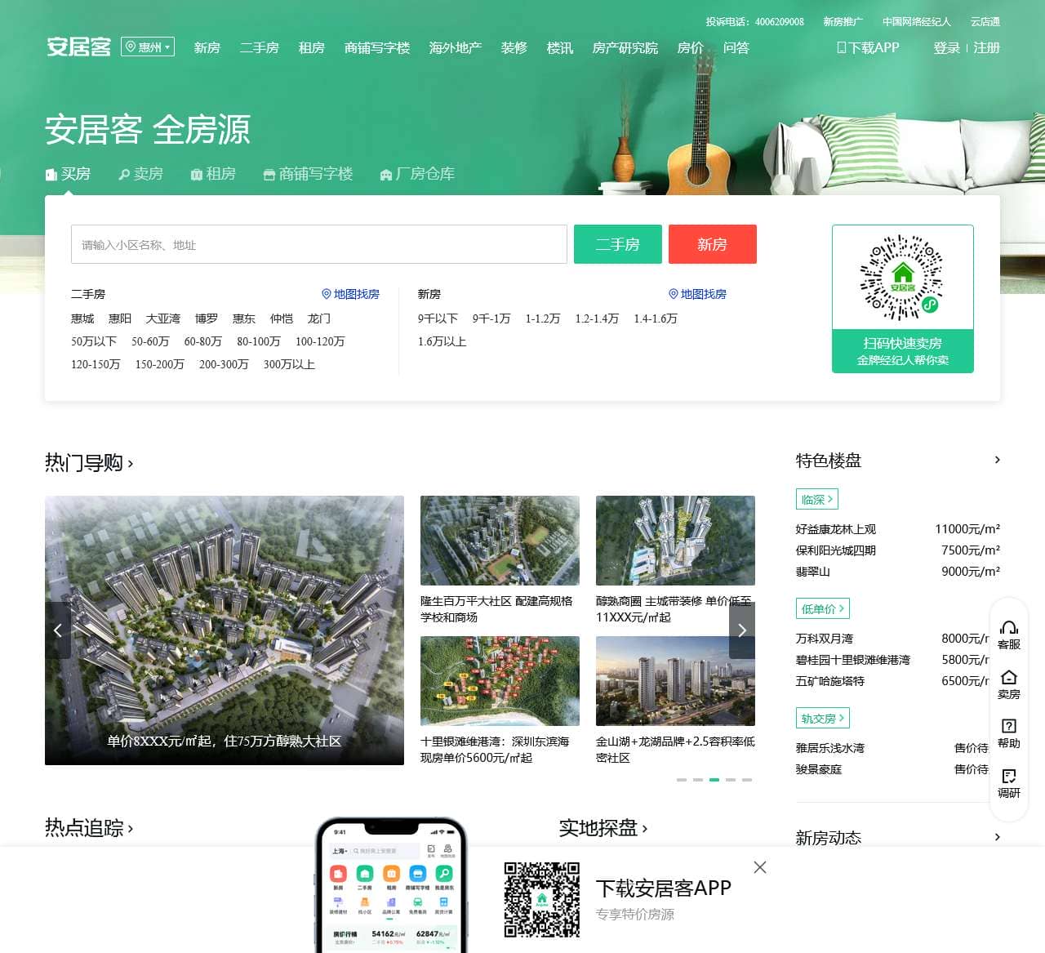Go to previous carousel slide arrow
This screenshot has height=953, width=1045.
point(58,630)
